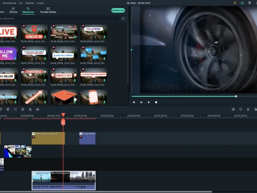Image resolution: width=257 pixels, height=193 pixels.
Task: Open the gift box icon
Action: pos(250,3)
